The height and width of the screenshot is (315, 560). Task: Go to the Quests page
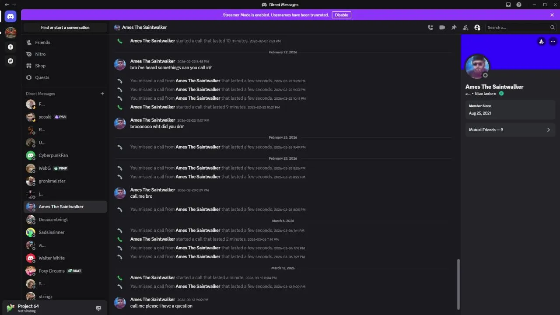coord(42,77)
